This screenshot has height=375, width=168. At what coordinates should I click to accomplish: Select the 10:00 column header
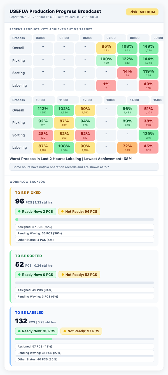44,100
